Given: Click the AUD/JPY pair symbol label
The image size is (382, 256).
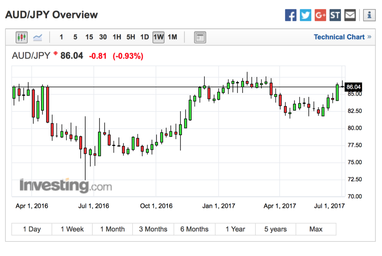Looking at the screenshot, I should click(x=31, y=56).
